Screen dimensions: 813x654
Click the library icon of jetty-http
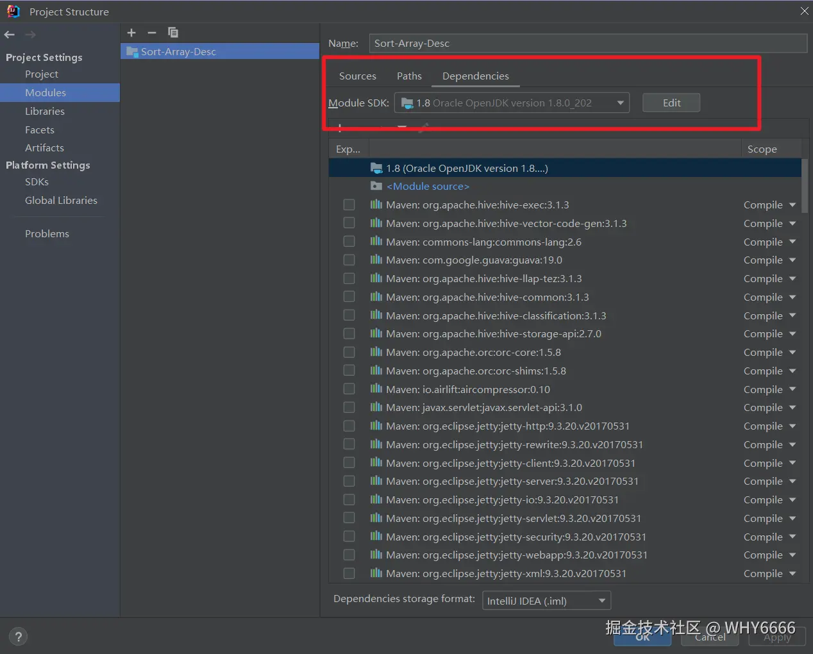[x=376, y=426]
